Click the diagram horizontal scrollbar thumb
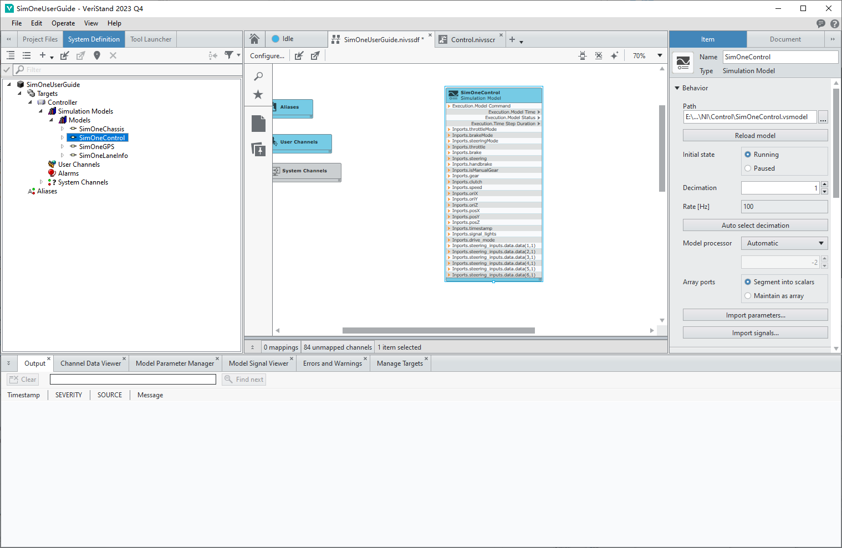This screenshot has width=842, height=548. click(438, 331)
